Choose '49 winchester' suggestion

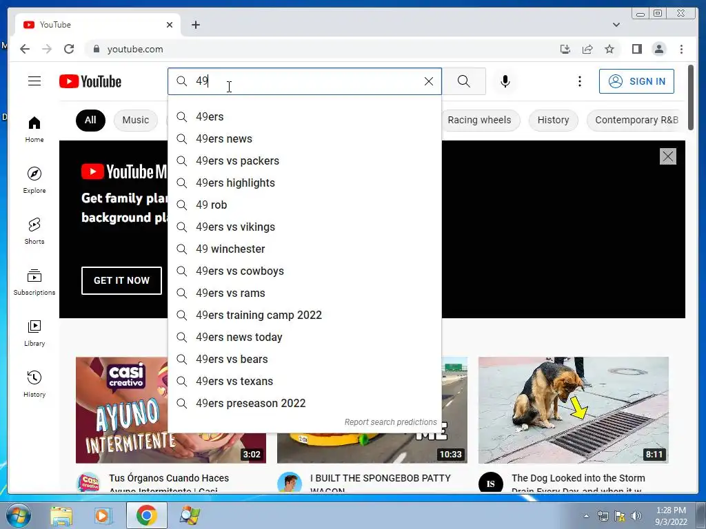(x=304, y=249)
